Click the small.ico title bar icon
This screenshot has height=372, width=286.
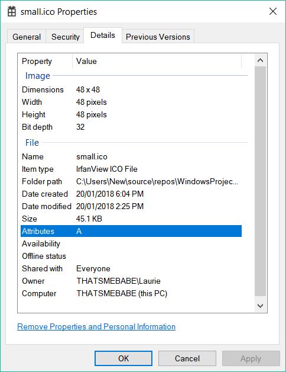(x=12, y=11)
